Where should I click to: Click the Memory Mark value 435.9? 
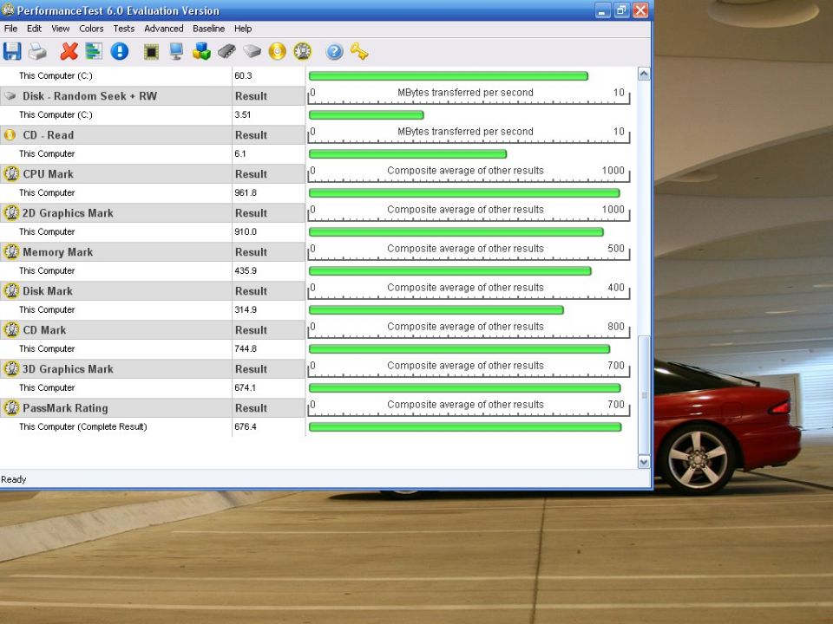coord(246,270)
